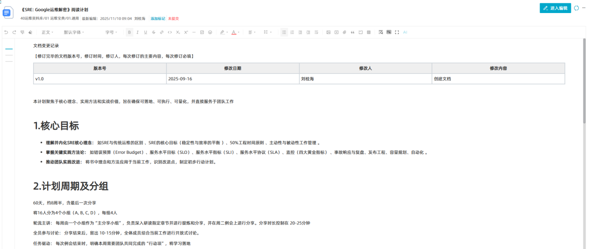Click the attachment paperclip icon

click(344, 32)
